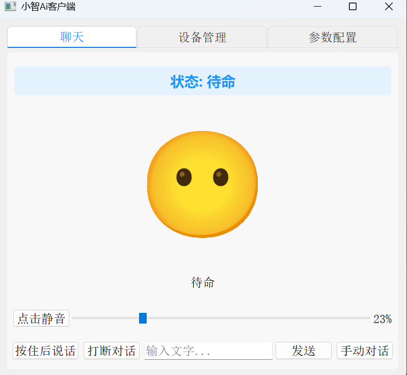Select the 聊天 tab

pos(72,37)
